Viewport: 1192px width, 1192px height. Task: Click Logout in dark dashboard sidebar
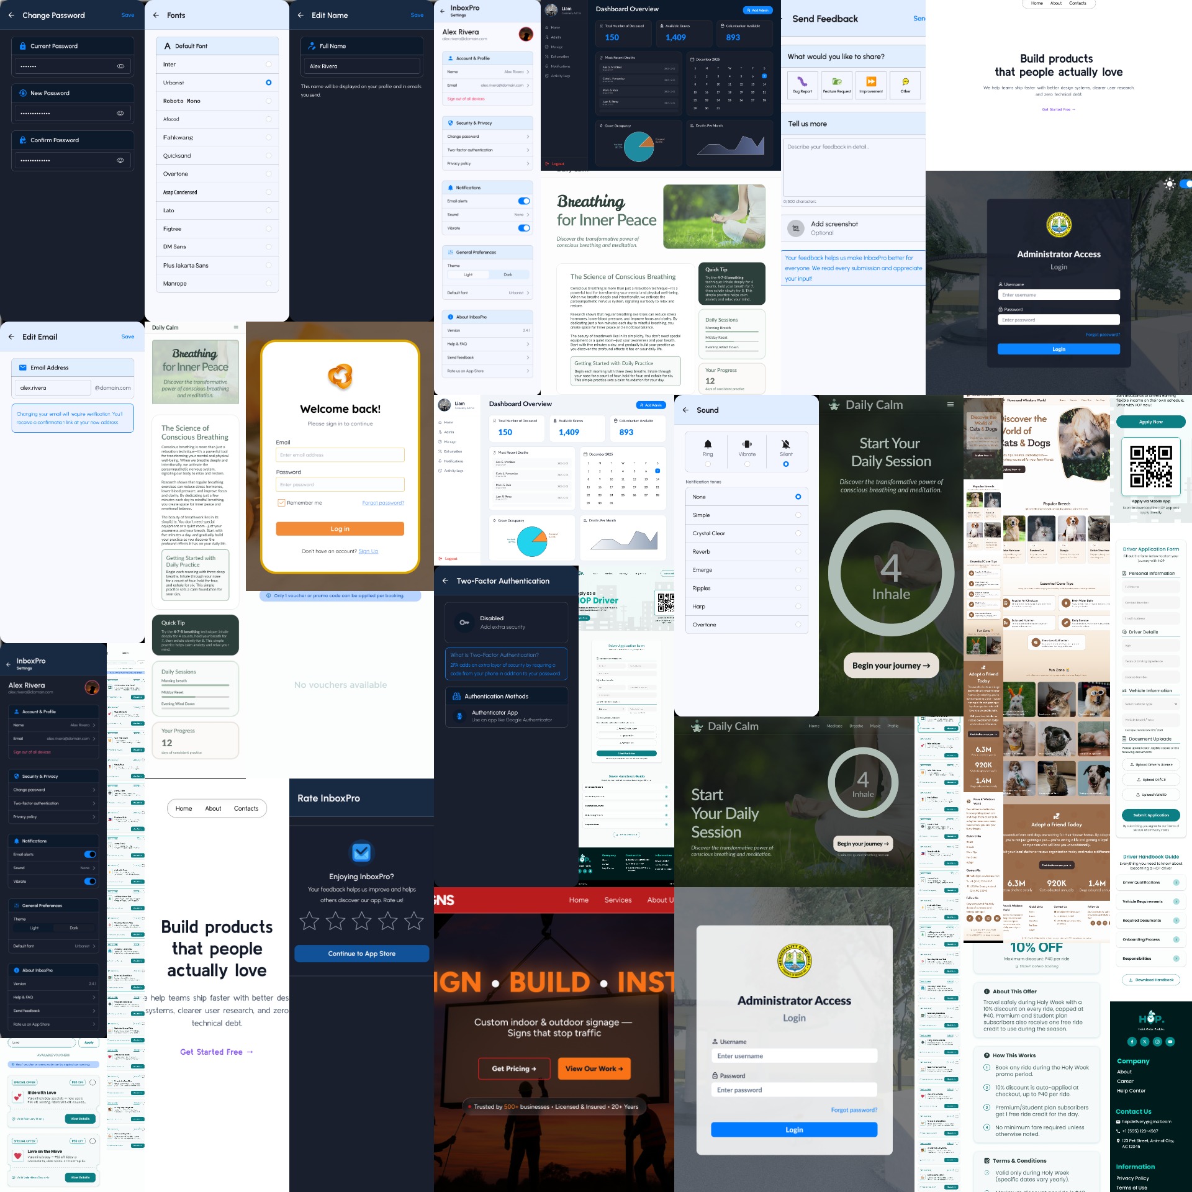tap(555, 164)
